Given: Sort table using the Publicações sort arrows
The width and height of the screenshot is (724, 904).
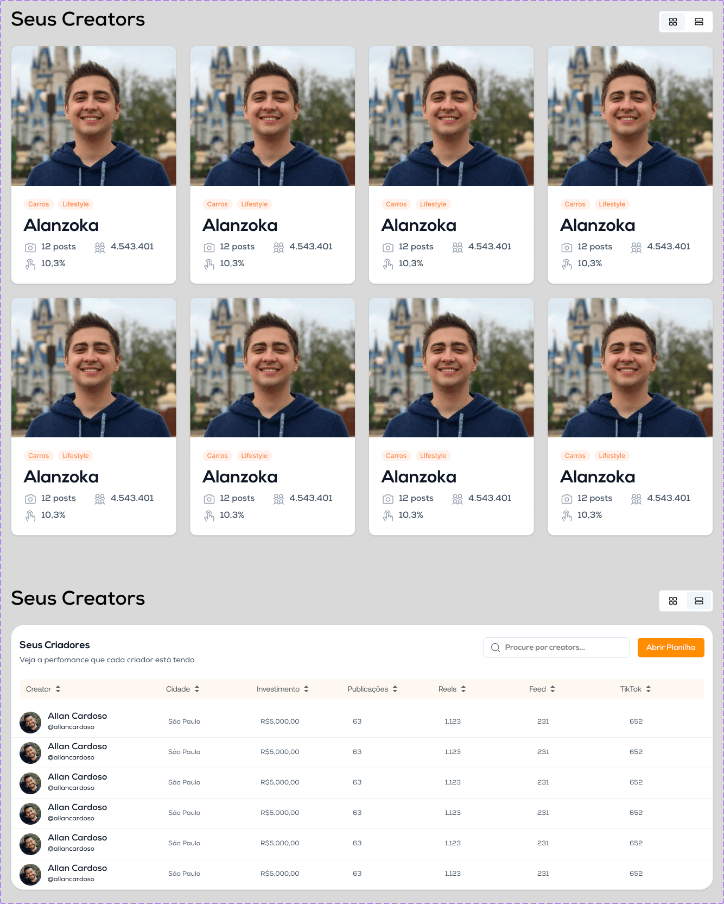Looking at the screenshot, I should (x=395, y=689).
